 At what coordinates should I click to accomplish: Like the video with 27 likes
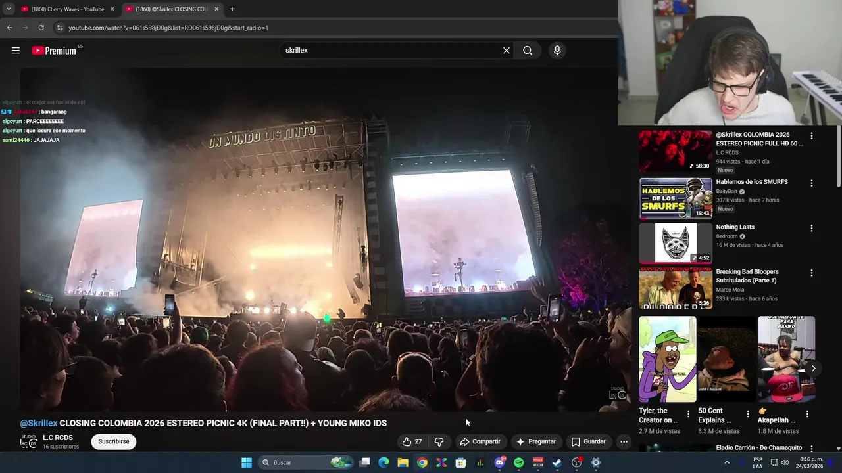(x=412, y=441)
